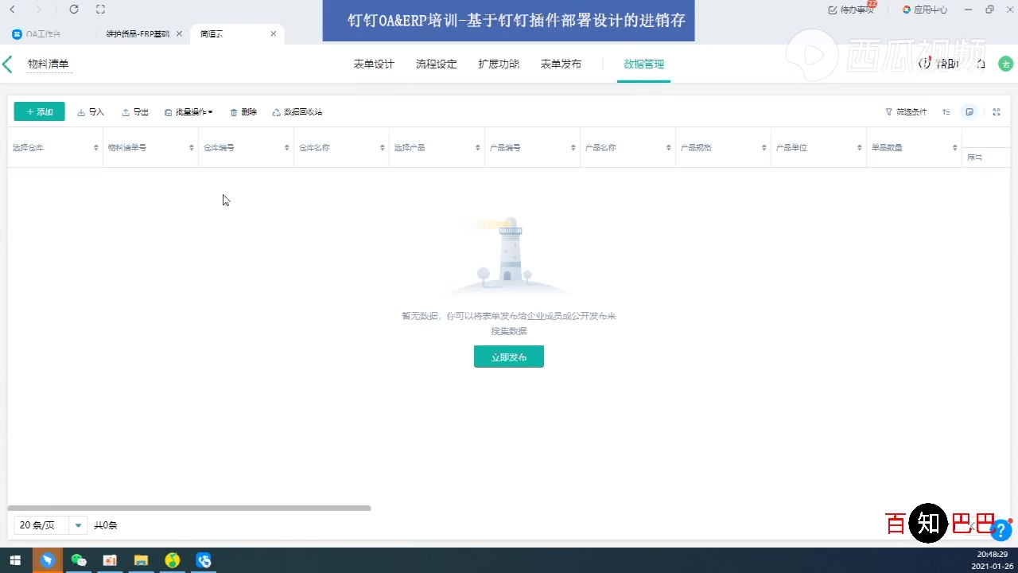The image size is (1018, 573).
Task: Expand the 批量操作 dropdown
Action: tap(188, 111)
